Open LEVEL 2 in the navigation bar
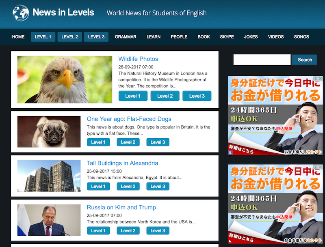The image size is (325, 247). 69,37
